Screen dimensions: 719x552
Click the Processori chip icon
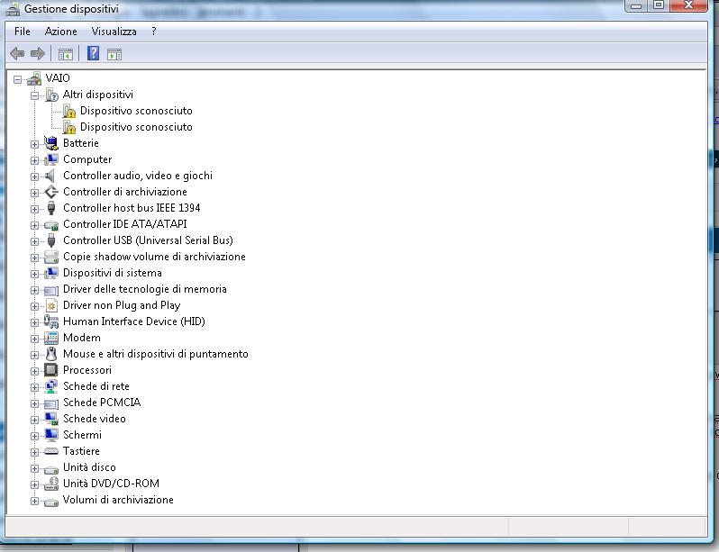[51, 370]
